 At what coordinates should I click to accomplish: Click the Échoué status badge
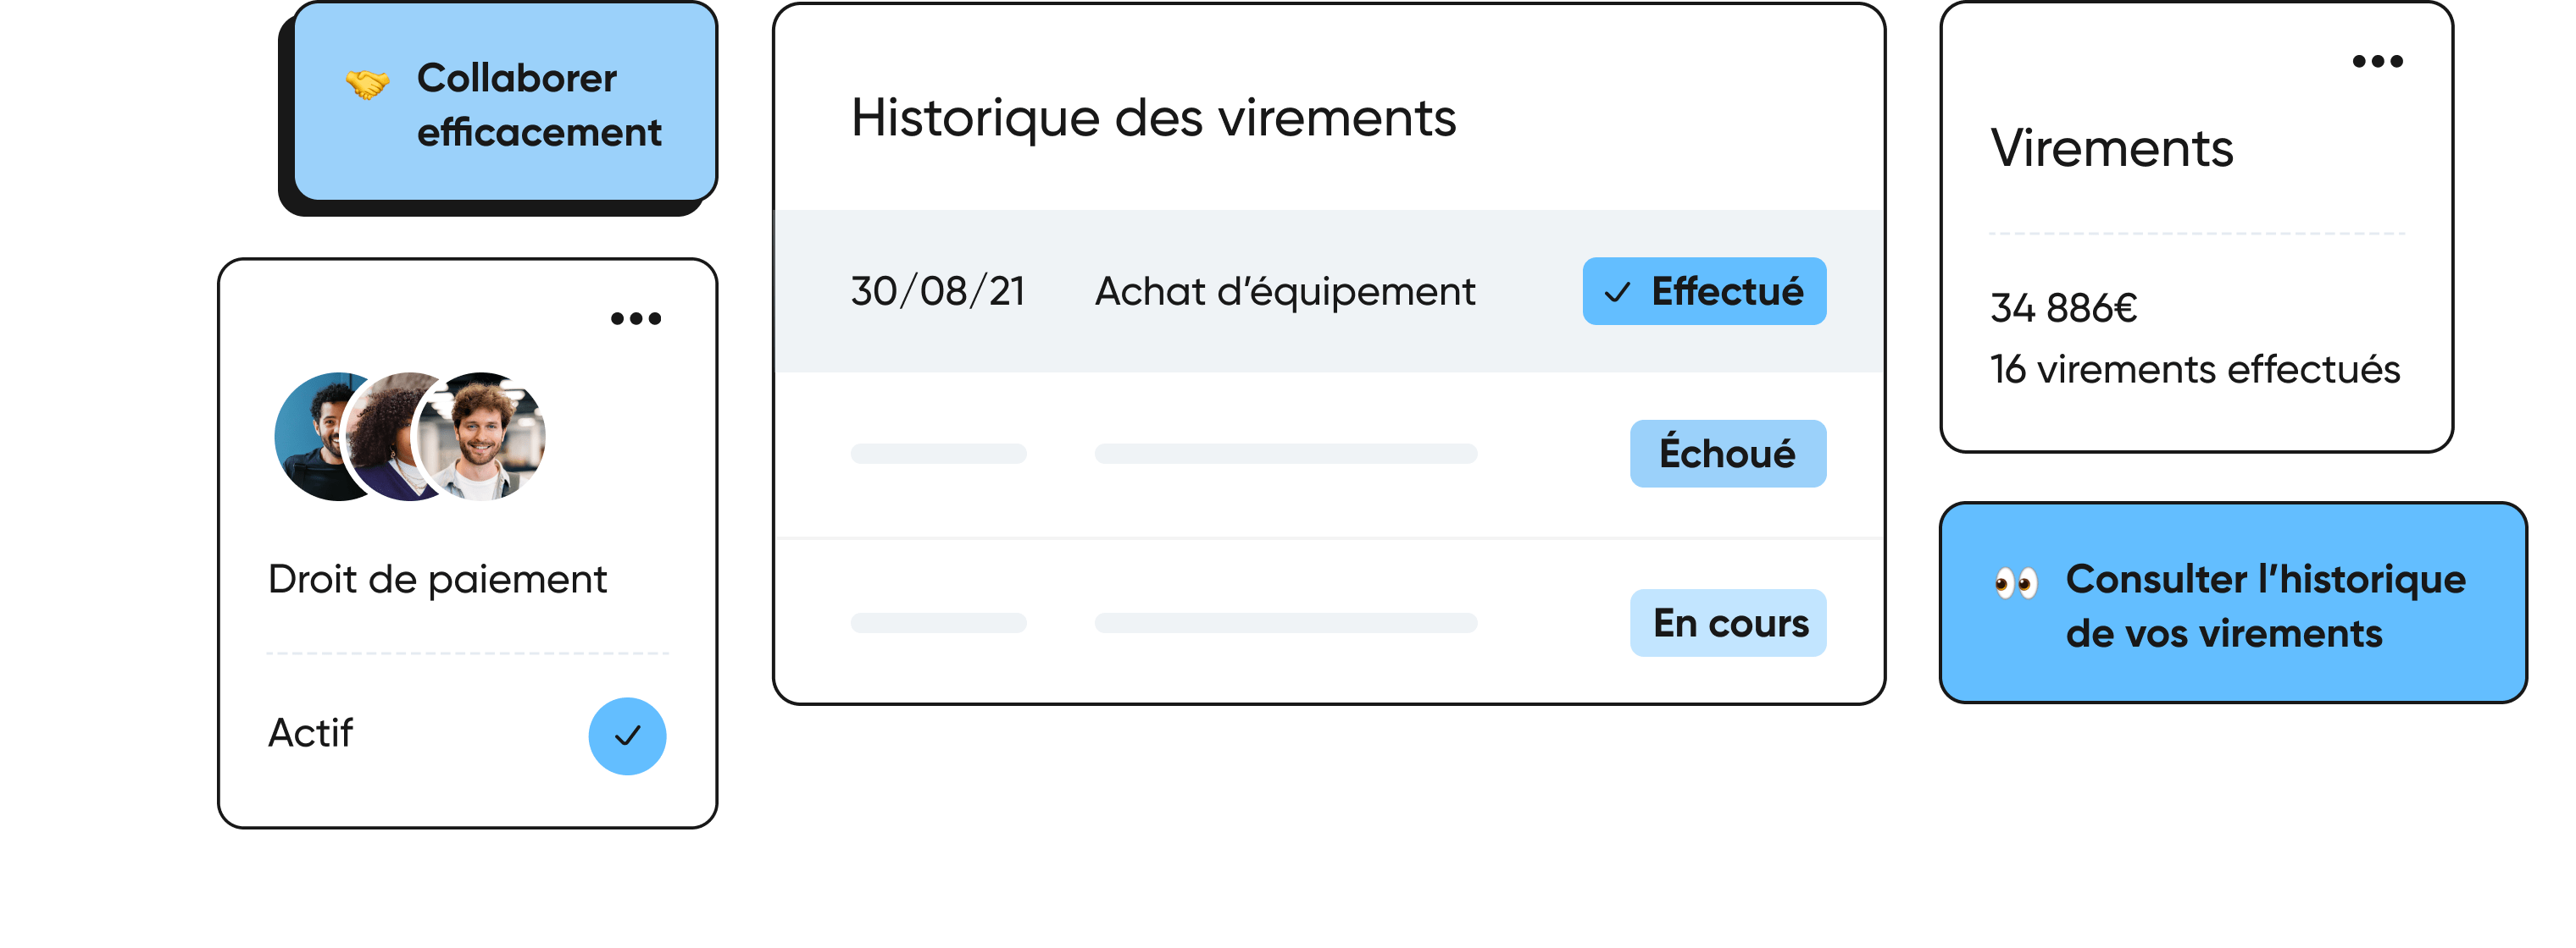(1728, 454)
